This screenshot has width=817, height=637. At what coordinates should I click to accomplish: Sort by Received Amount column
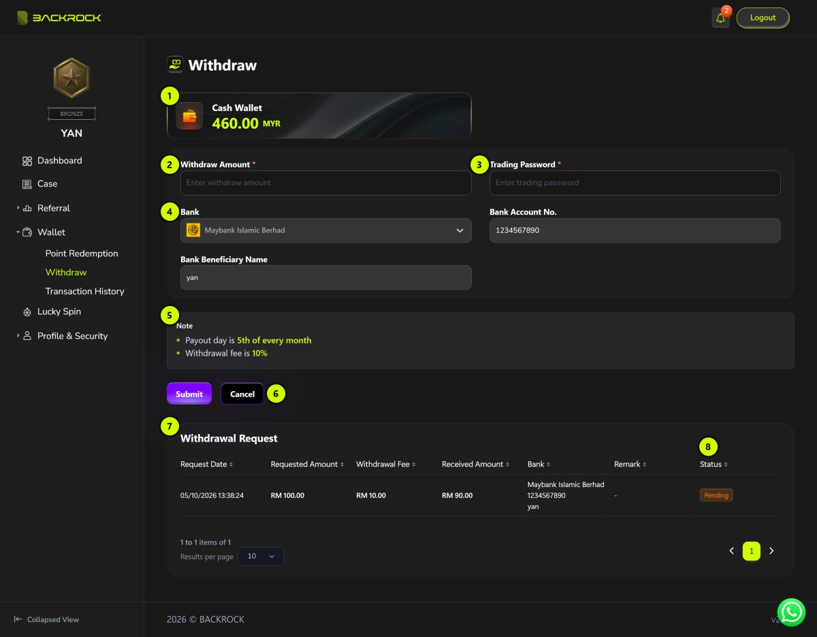[476, 464]
